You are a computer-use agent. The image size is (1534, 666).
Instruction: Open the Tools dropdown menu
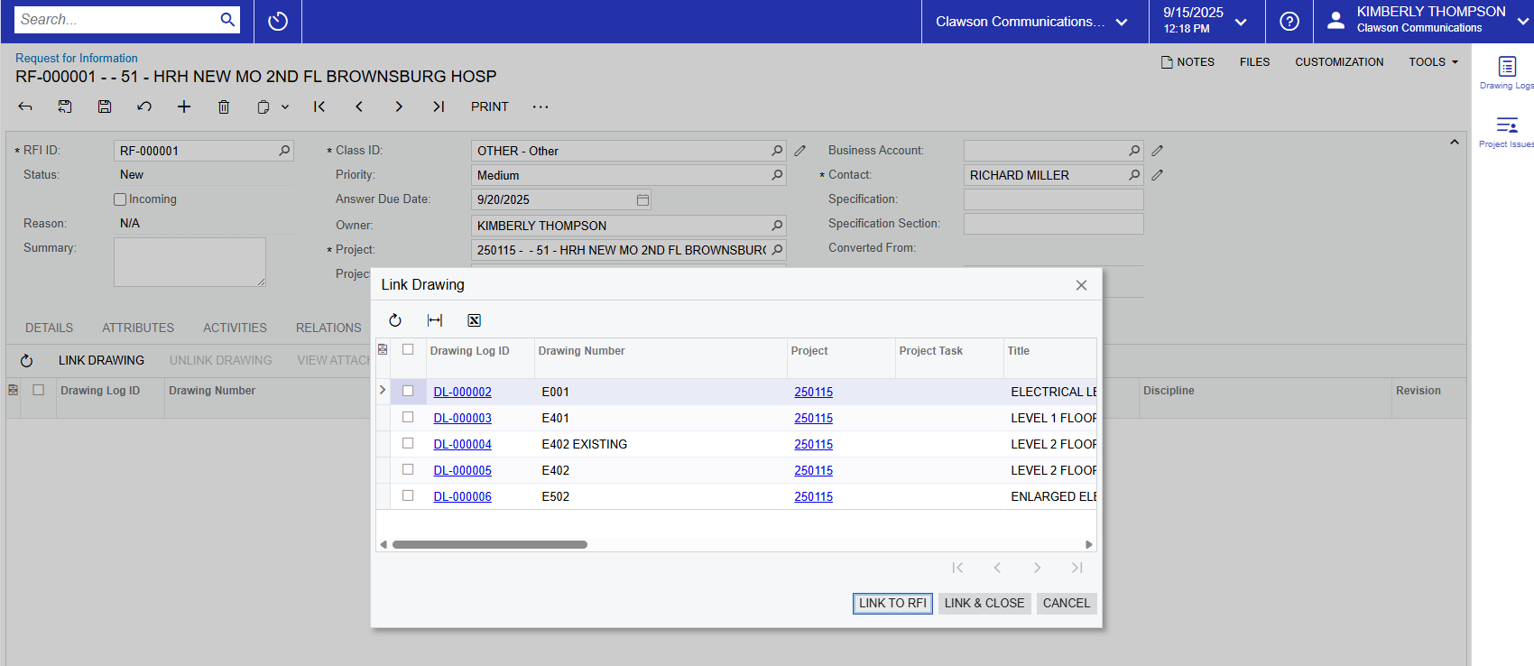point(1433,62)
